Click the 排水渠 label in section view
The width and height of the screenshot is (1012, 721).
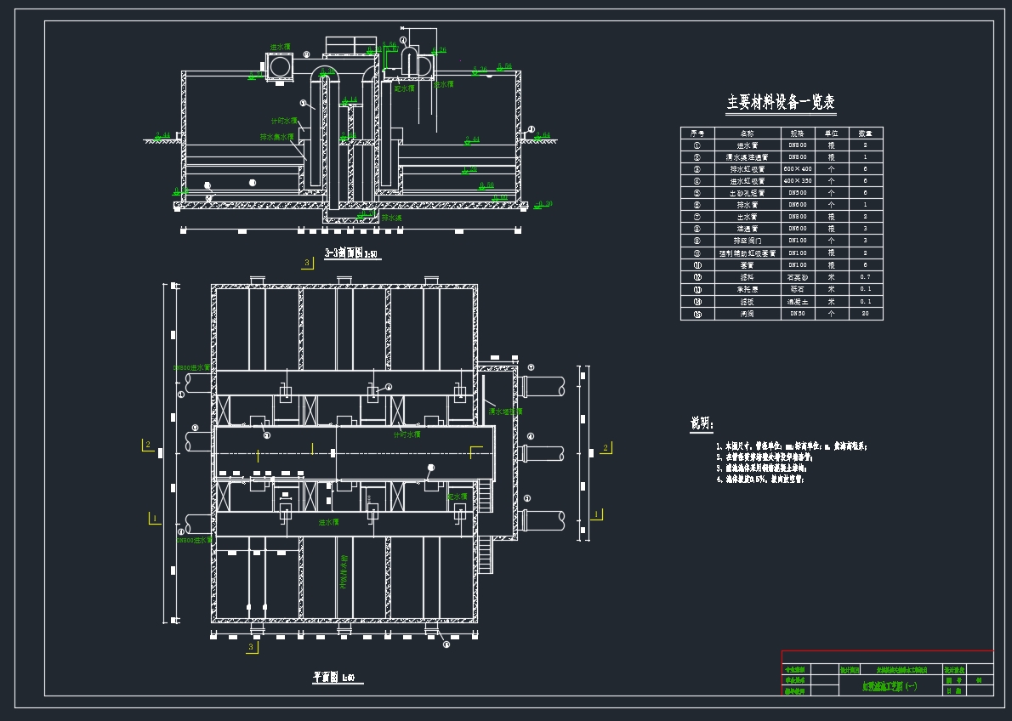[391, 219]
